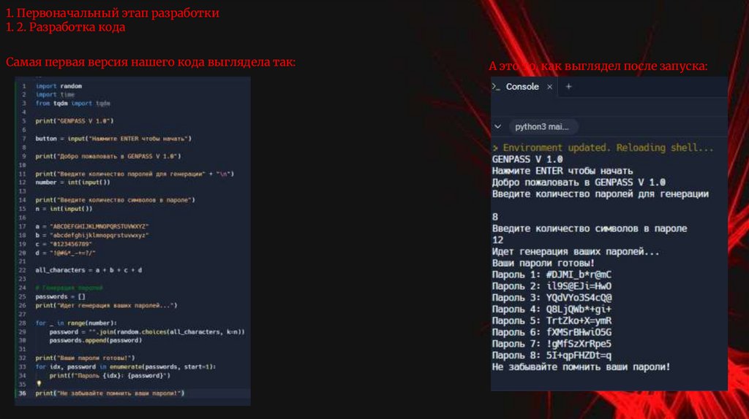Click 'Ваши пароли готовы!' console output line

543,263
